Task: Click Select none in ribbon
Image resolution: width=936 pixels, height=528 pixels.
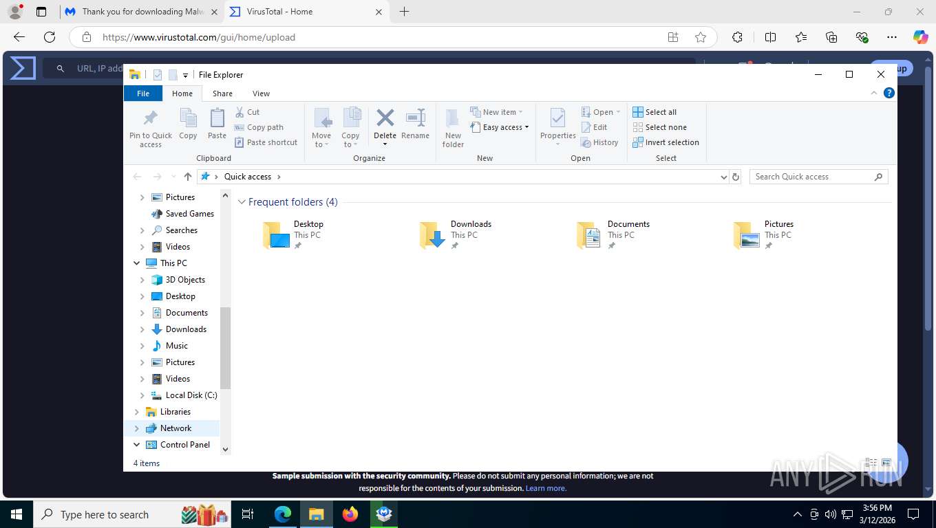Action: (x=659, y=127)
